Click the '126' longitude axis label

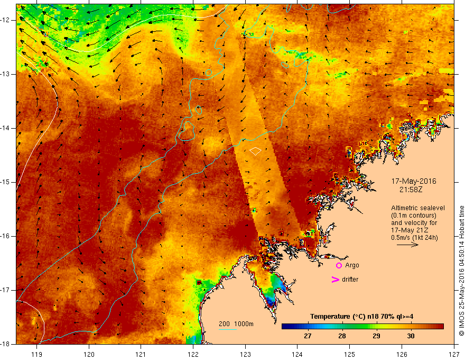402,354
